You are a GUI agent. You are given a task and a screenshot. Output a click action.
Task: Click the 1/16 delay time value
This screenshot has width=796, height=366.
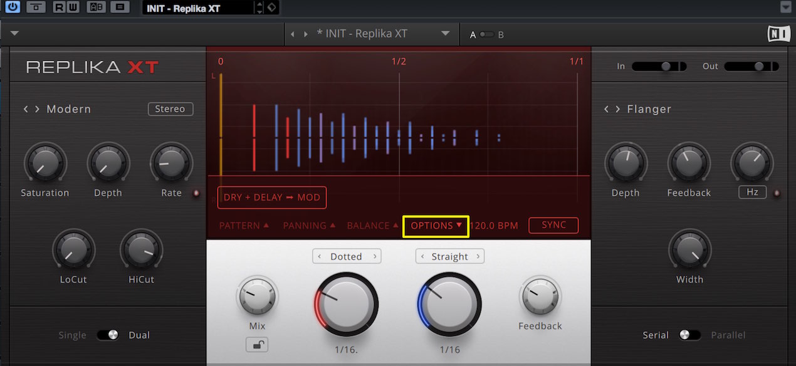tap(449, 350)
